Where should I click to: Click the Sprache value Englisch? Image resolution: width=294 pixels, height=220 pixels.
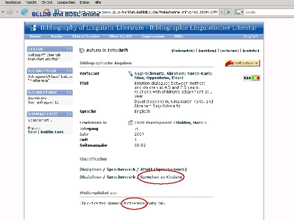click(142, 112)
